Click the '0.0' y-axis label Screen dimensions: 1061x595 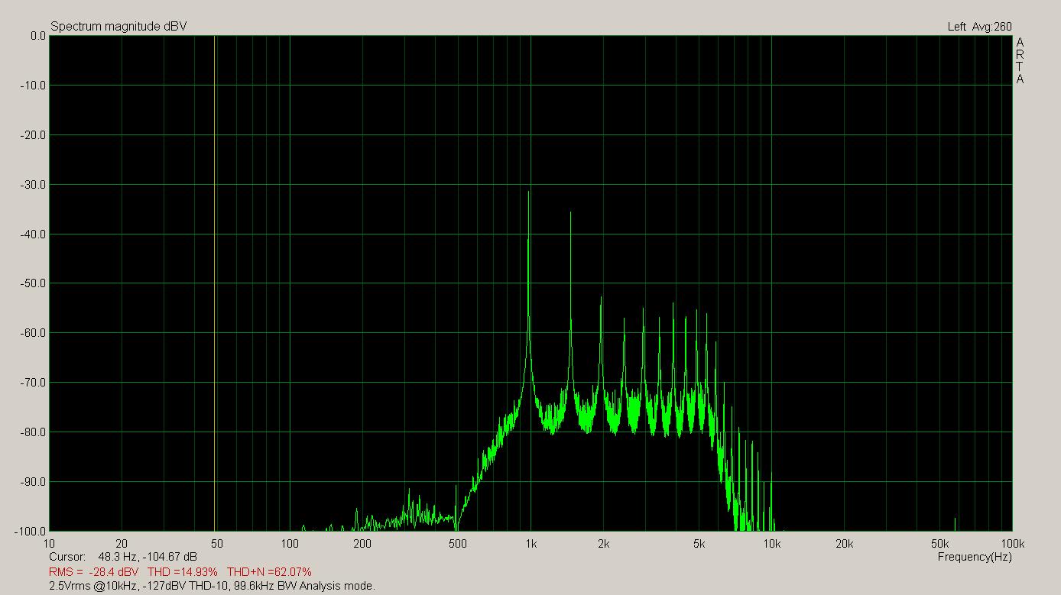point(38,36)
